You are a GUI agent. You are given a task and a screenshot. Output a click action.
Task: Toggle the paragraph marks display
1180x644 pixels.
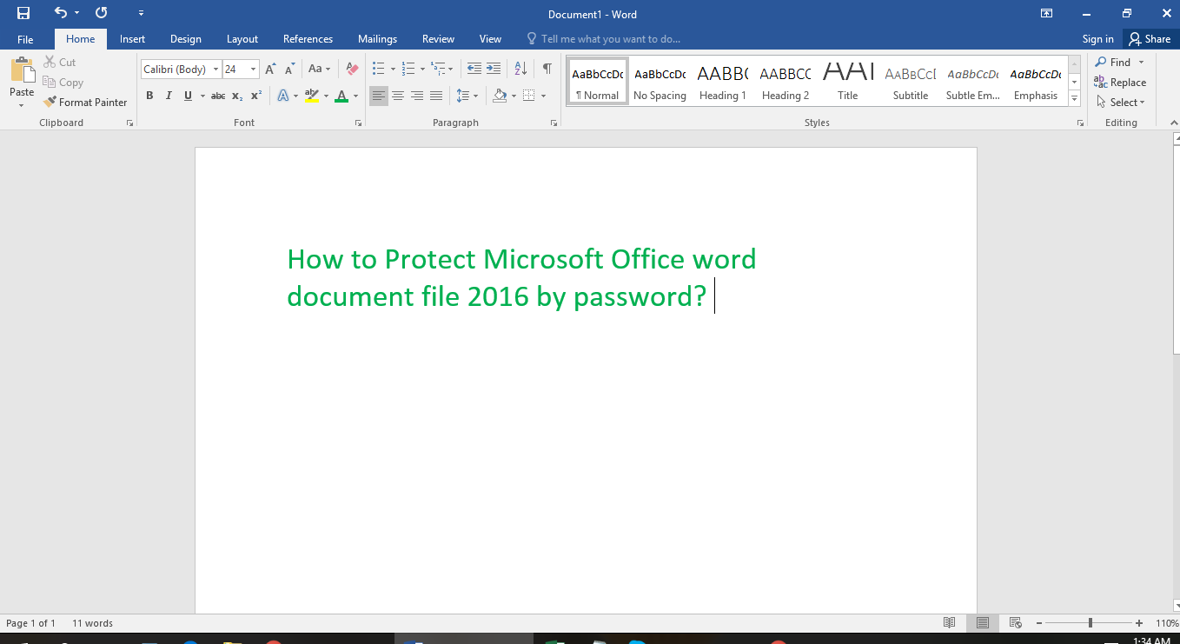[546, 68]
